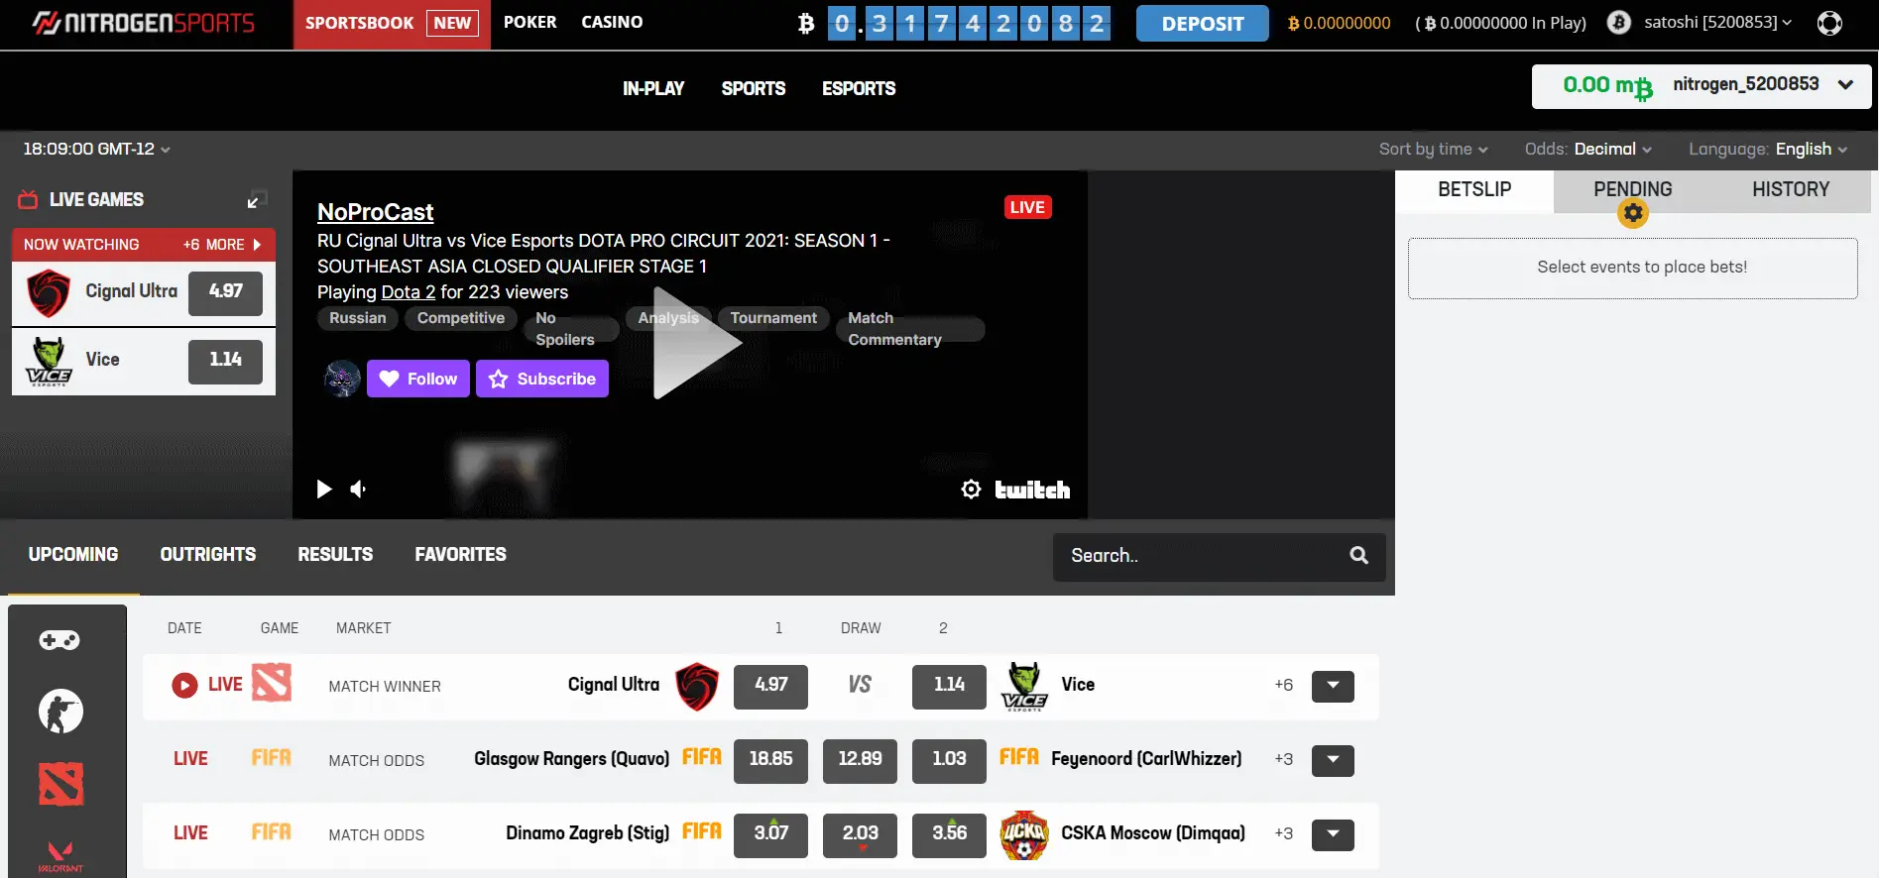Open the NoProCast channel avatar
The image size is (1879, 878).
pos(342,379)
